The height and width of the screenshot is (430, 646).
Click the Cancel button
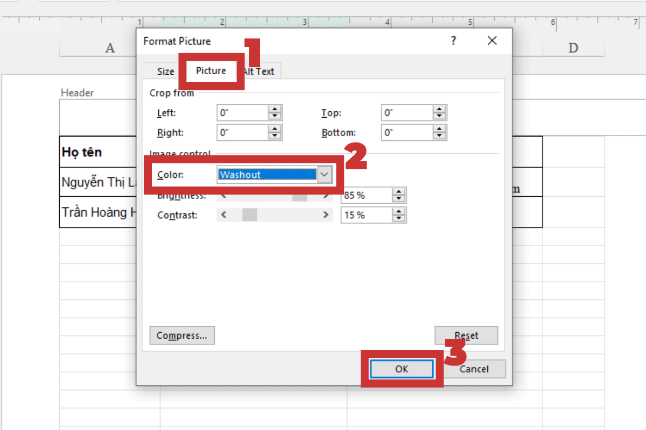pos(475,369)
